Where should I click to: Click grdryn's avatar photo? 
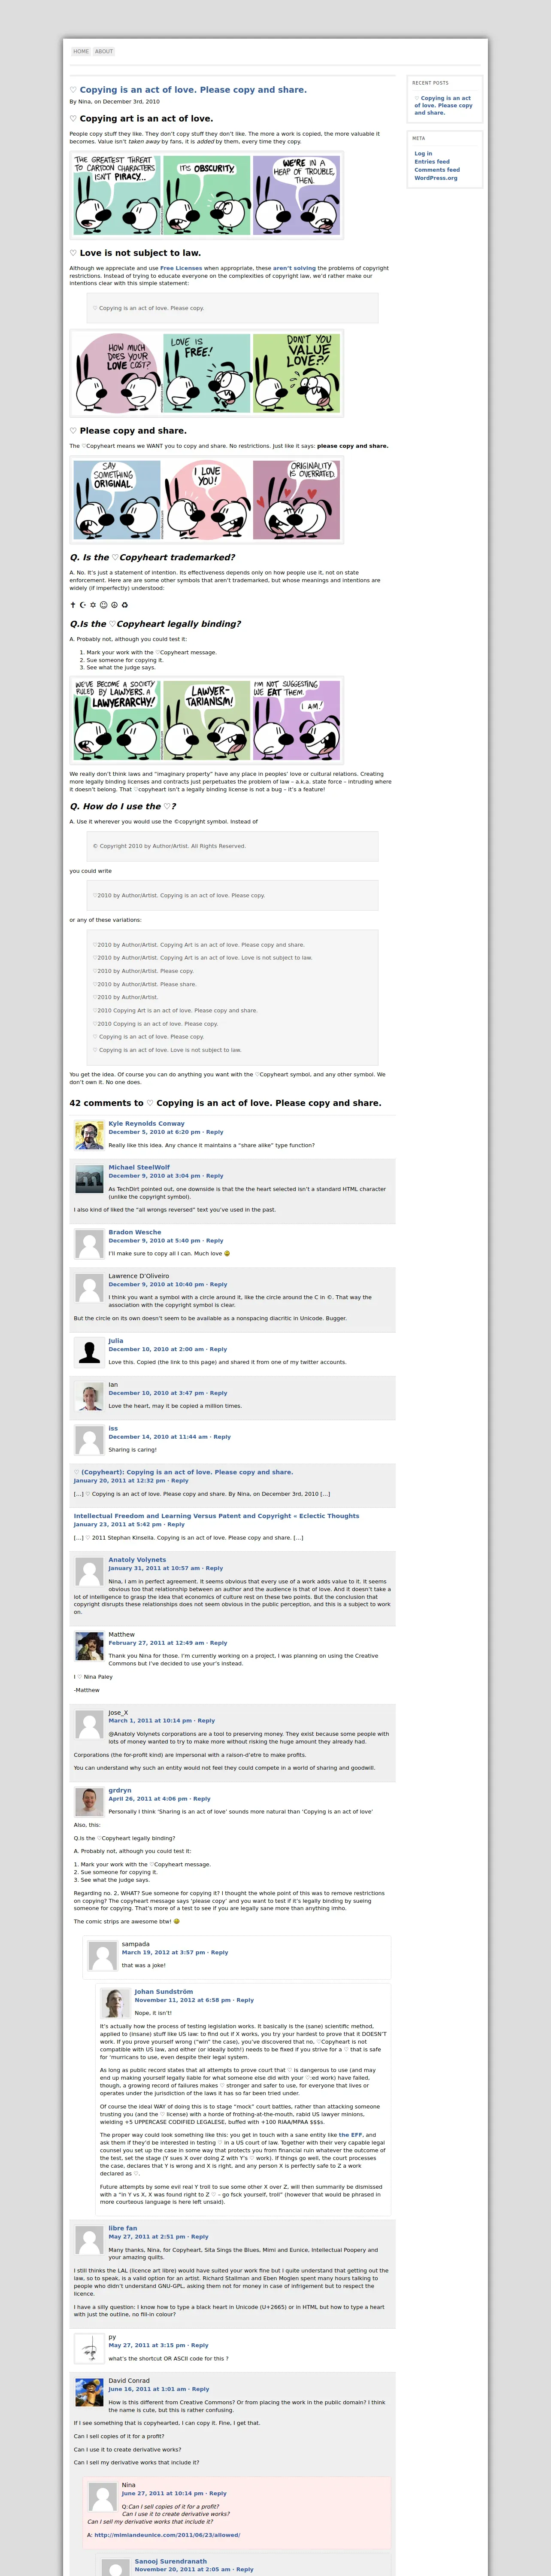click(x=89, y=1802)
